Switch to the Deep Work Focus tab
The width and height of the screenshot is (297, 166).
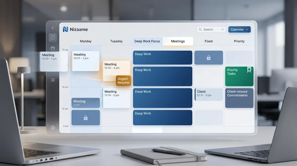[x=147, y=41]
